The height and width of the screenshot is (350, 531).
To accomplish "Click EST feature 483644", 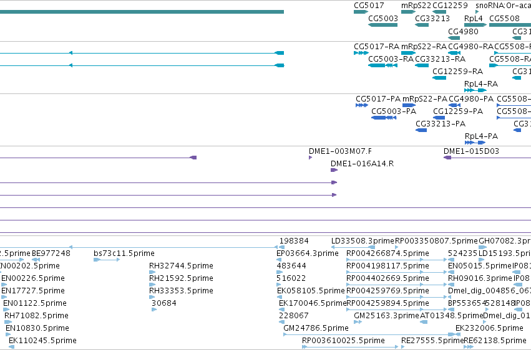I will tap(280, 272).
